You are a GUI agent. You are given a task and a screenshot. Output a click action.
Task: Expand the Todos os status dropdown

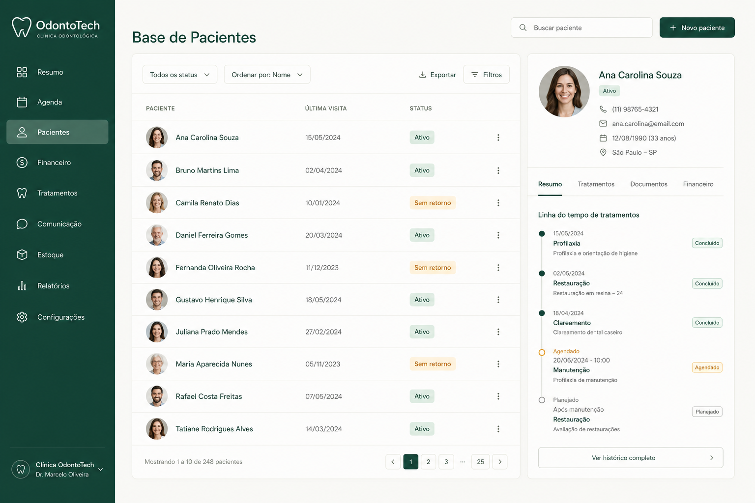(180, 75)
